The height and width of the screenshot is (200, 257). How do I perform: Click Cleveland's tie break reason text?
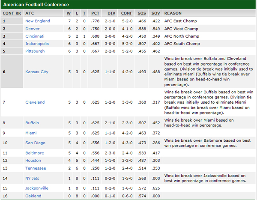(209, 102)
